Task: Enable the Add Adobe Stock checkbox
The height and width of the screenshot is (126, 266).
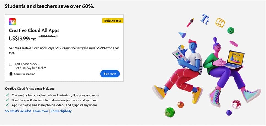Action: point(10,64)
